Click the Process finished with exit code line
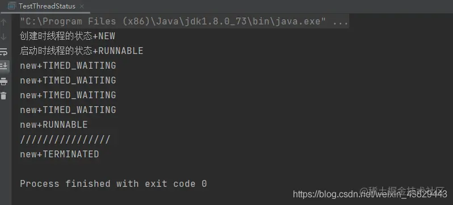The height and width of the screenshot is (205, 453). [114, 183]
